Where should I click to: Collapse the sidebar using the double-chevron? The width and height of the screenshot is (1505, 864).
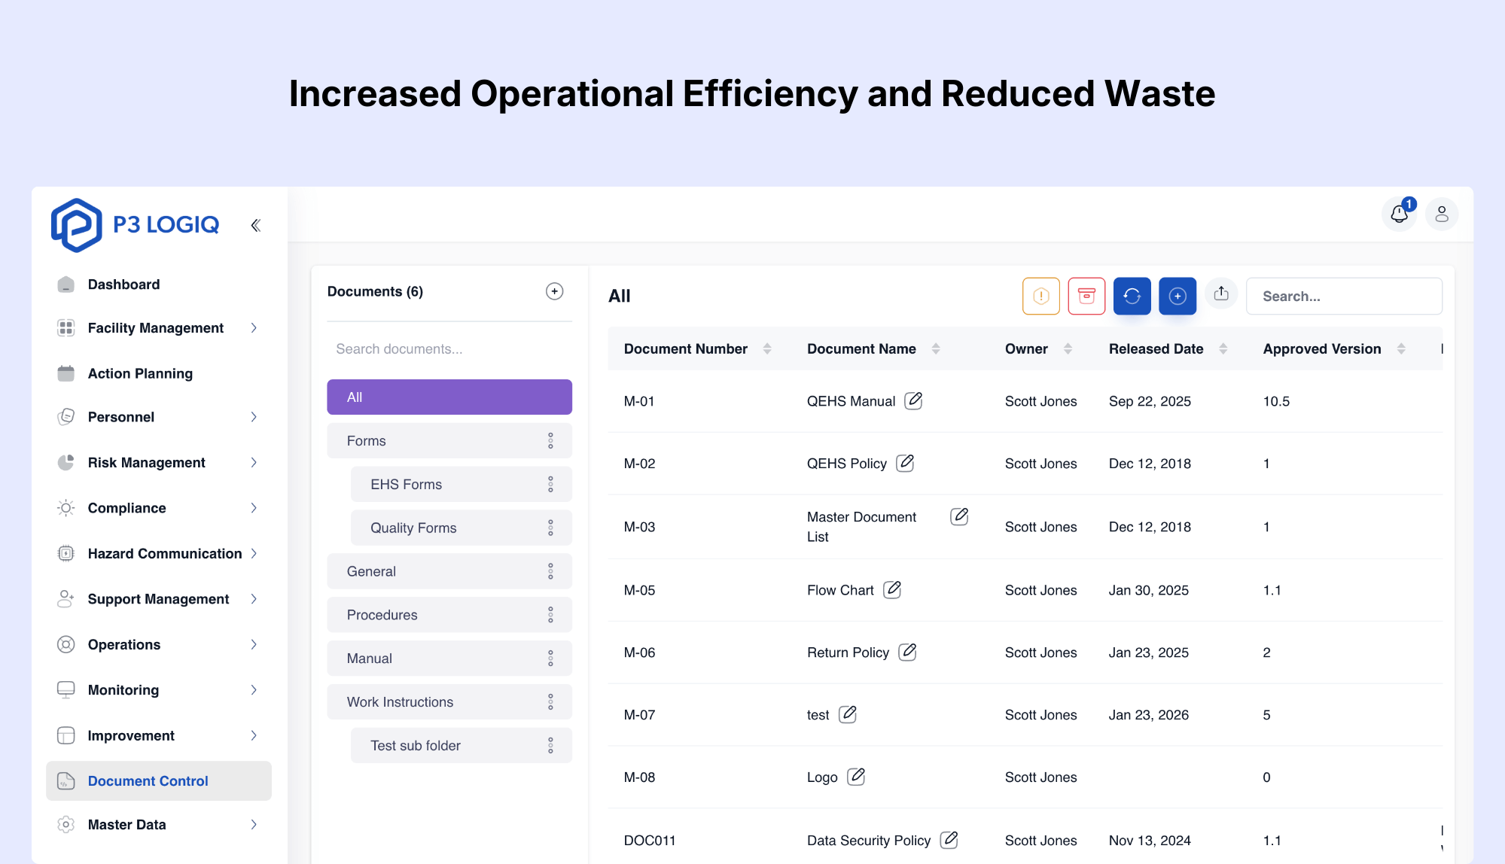coord(255,224)
